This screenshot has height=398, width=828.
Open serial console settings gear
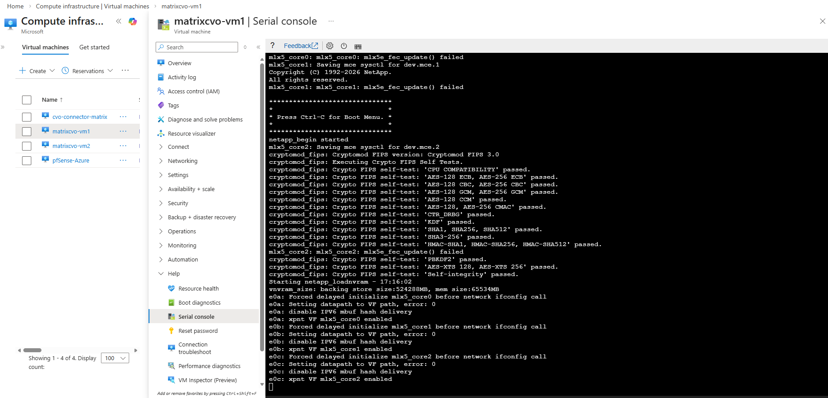click(x=330, y=46)
